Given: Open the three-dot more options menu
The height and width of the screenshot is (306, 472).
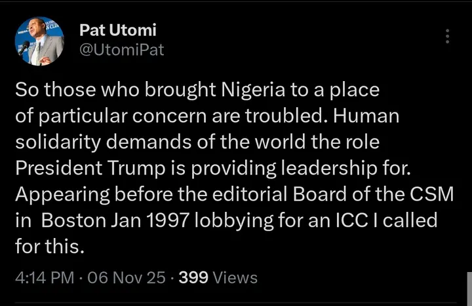Looking at the screenshot, I should tap(448, 37).
